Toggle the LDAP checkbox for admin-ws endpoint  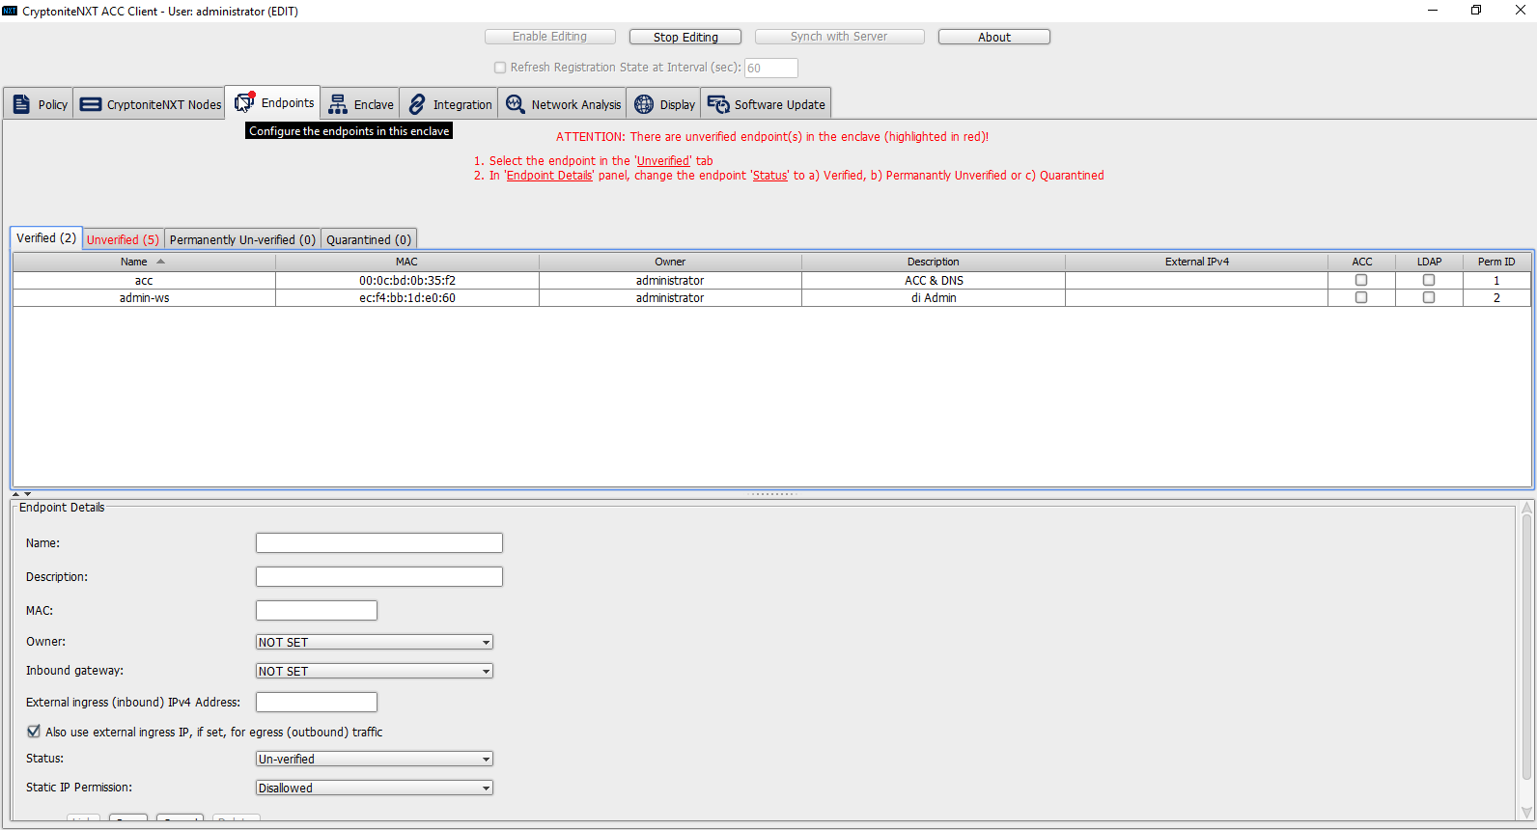(1429, 297)
